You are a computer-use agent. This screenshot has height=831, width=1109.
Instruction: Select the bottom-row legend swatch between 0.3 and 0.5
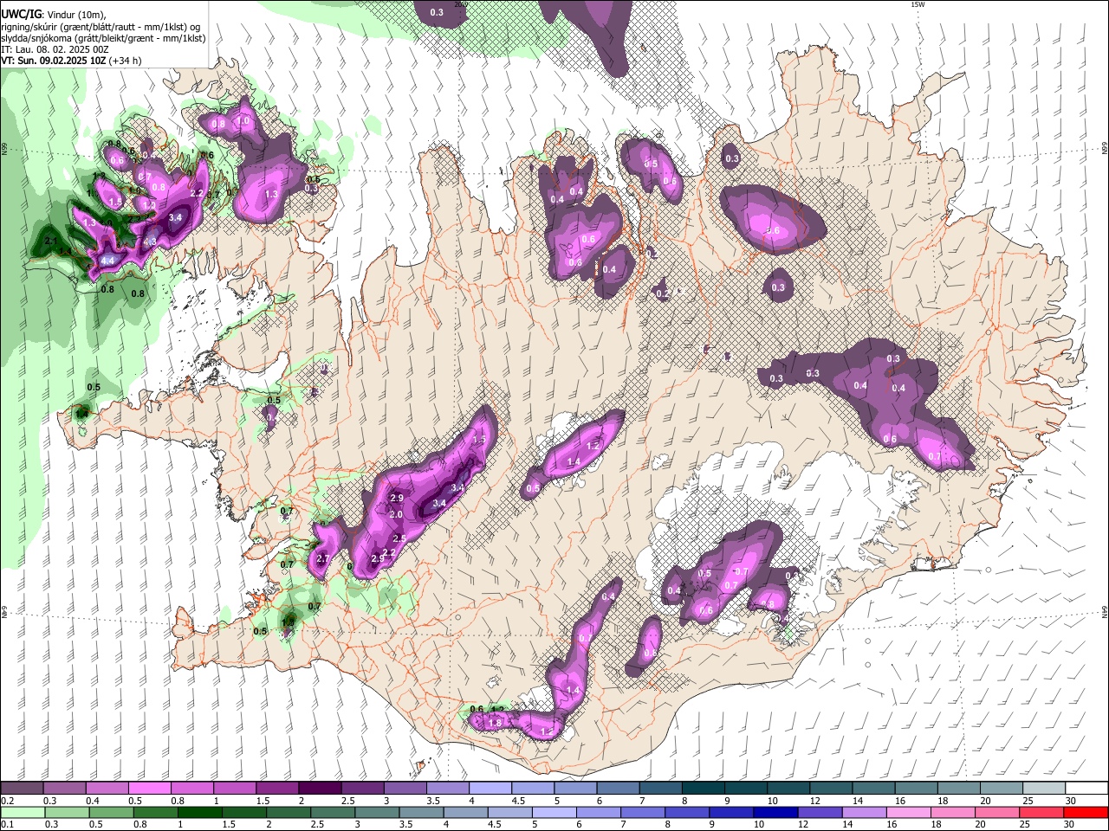67,812
